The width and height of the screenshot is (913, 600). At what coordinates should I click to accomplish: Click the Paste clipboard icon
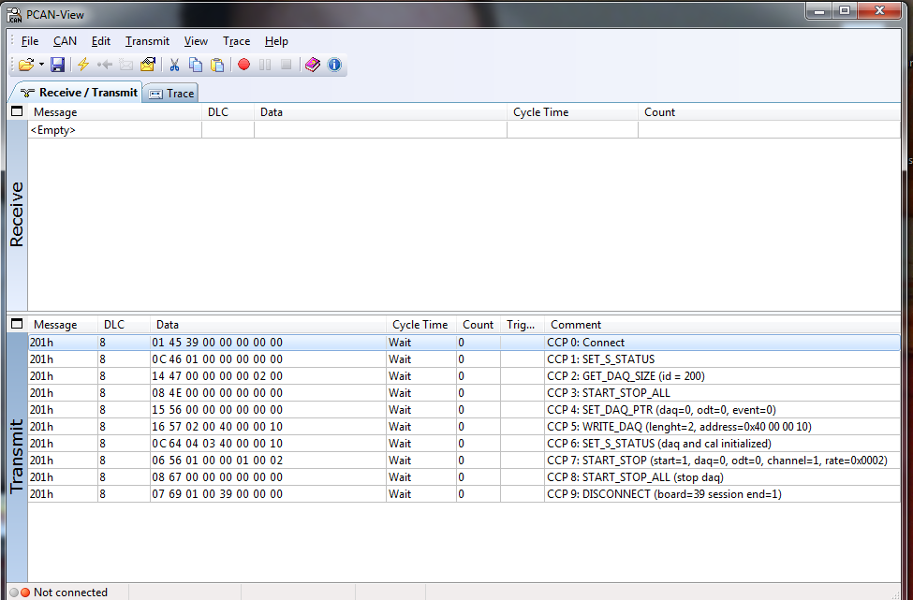pos(217,65)
